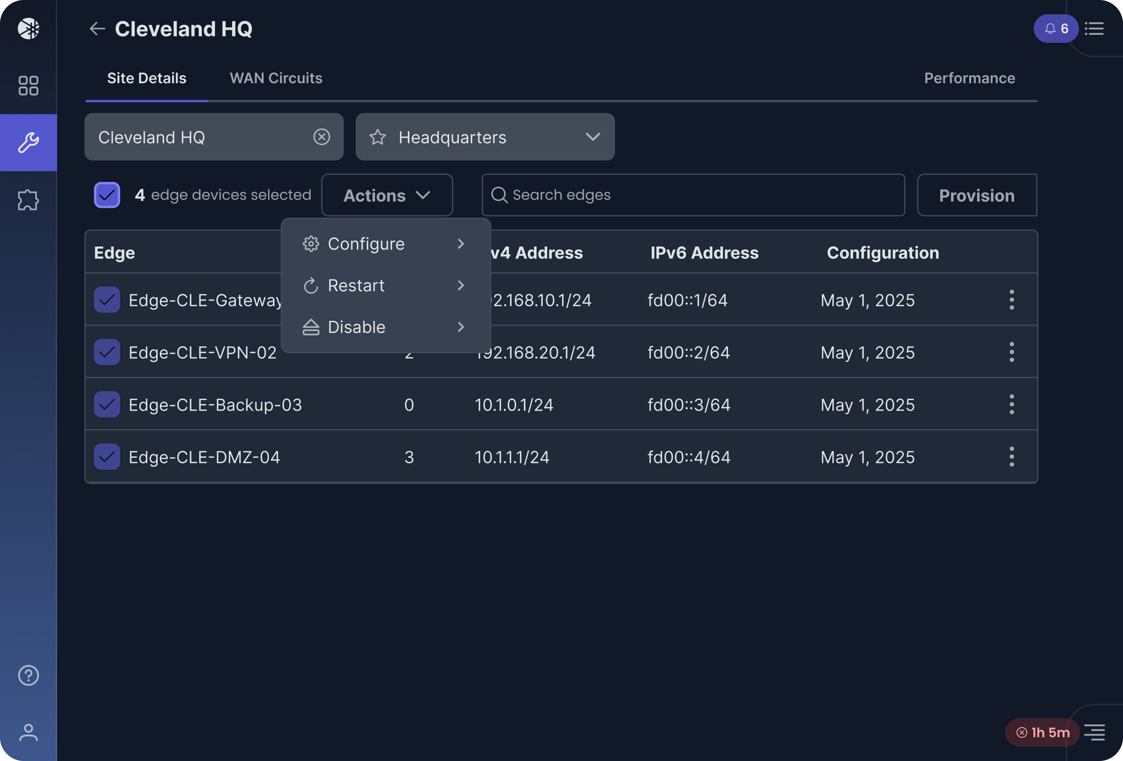Edit the Cleveland HQ site name field
The height and width of the screenshot is (761, 1123).
point(214,137)
